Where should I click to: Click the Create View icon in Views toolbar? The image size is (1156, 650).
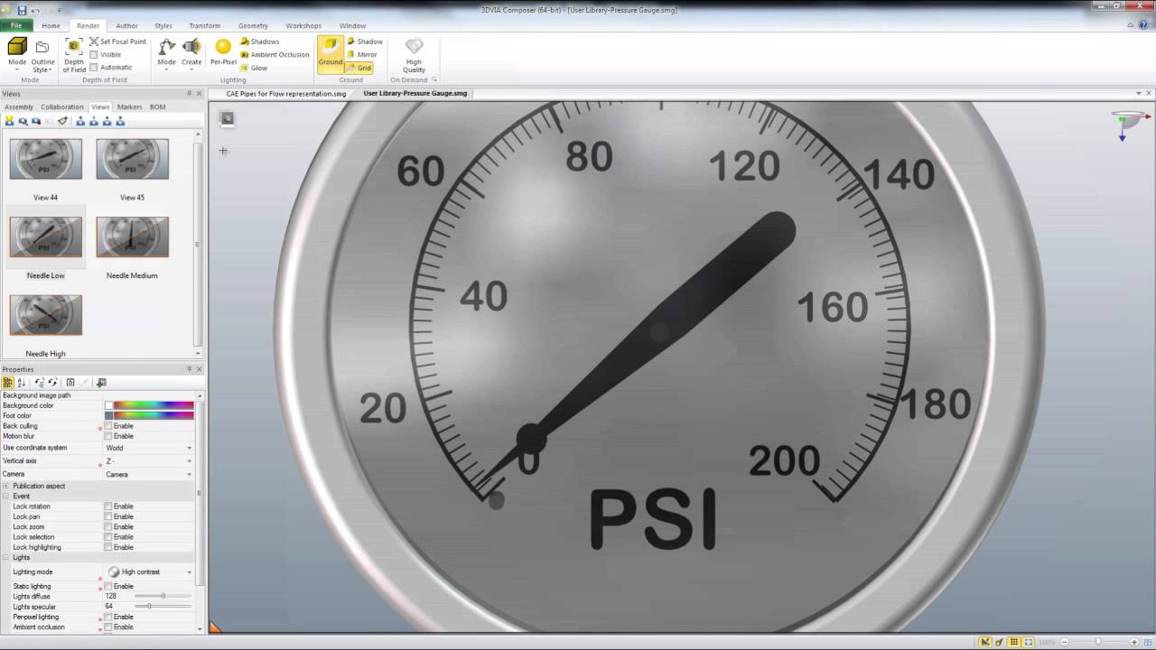point(10,121)
